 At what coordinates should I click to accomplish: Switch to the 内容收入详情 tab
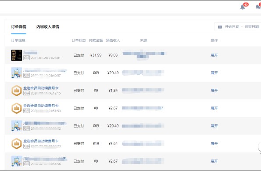pos(48,27)
